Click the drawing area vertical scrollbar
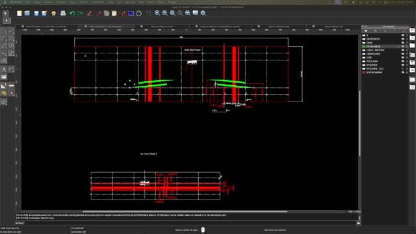This screenshot has width=416, height=234. pyautogui.click(x=359, y=123)
